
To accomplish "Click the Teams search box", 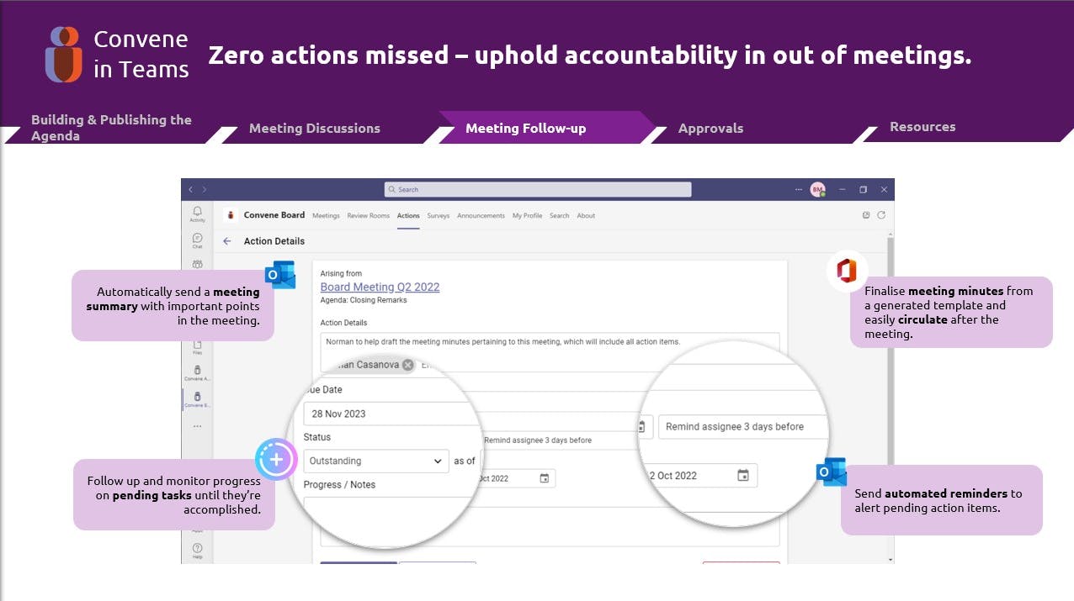I will point(537,190).
